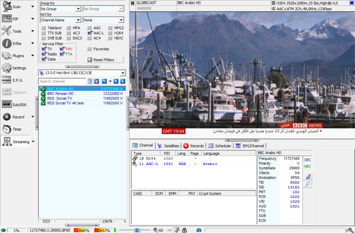
Task: Select RDS Social TV 4K test channel
Action: click(82, 103)
